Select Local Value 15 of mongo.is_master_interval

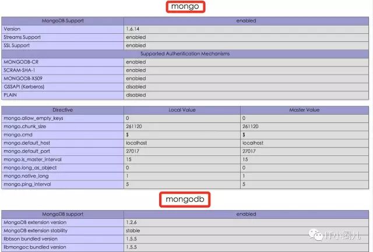tap(129, 159)
